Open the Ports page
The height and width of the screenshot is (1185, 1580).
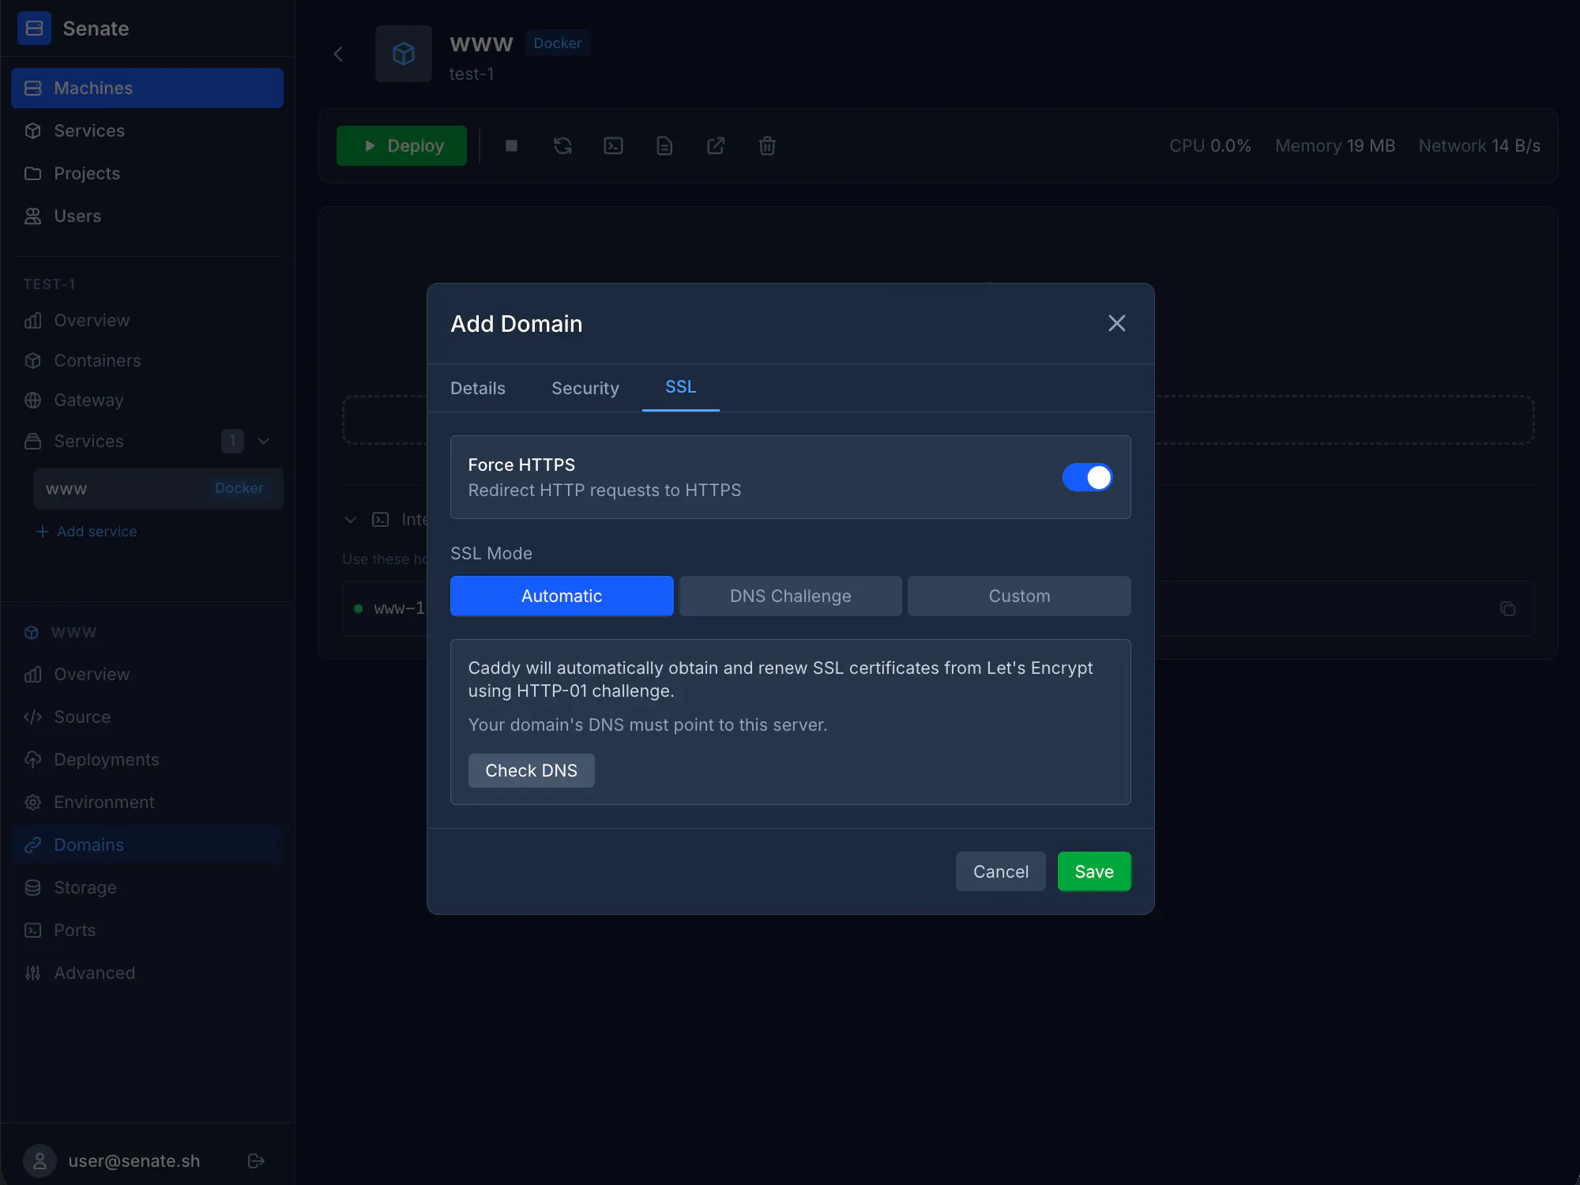[147, 930]
